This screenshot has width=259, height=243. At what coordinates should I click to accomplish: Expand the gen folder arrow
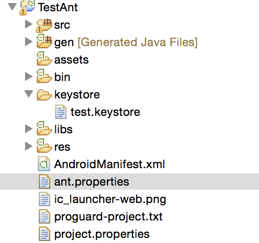[x=29, y=42]
